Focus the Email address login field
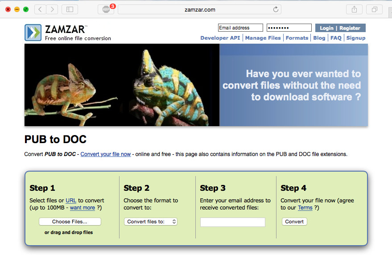 tap(240, 28)
